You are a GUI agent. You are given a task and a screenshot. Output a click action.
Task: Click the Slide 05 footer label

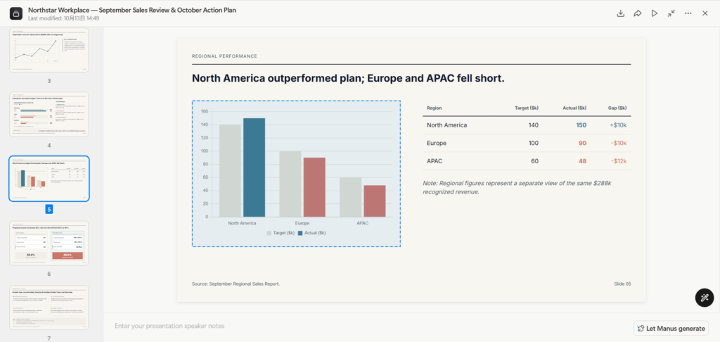click(622, 284)
